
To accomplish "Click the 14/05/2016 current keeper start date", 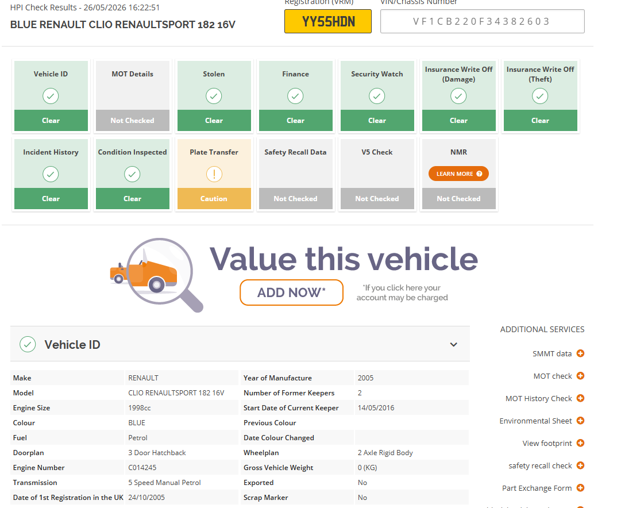I will click(376, 408).
